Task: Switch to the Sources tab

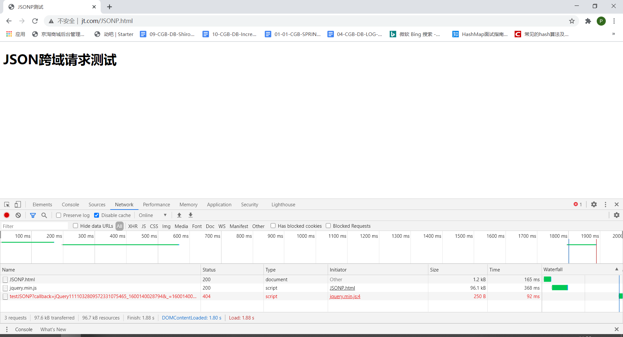Action: 97,204
